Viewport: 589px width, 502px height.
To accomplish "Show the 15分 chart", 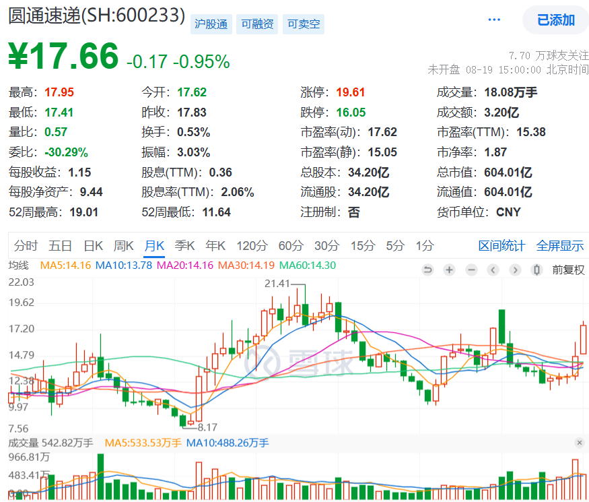I will [363, 246].
